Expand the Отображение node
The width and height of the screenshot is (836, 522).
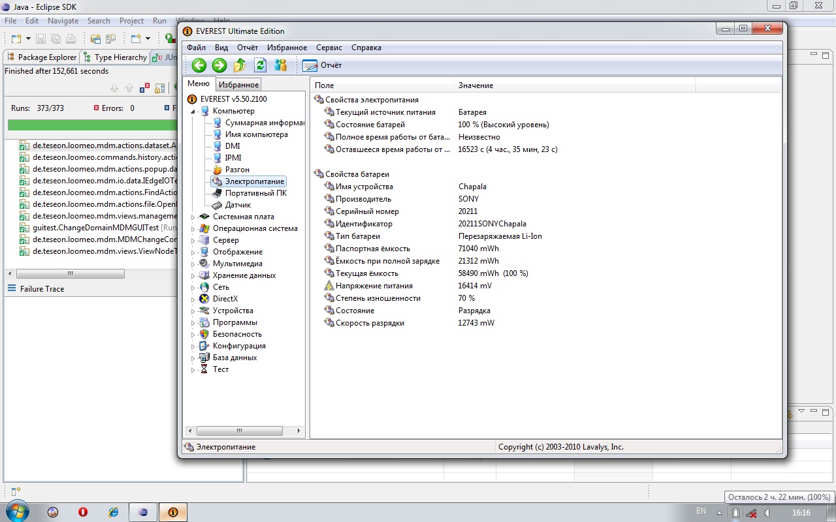pos(193,252)
